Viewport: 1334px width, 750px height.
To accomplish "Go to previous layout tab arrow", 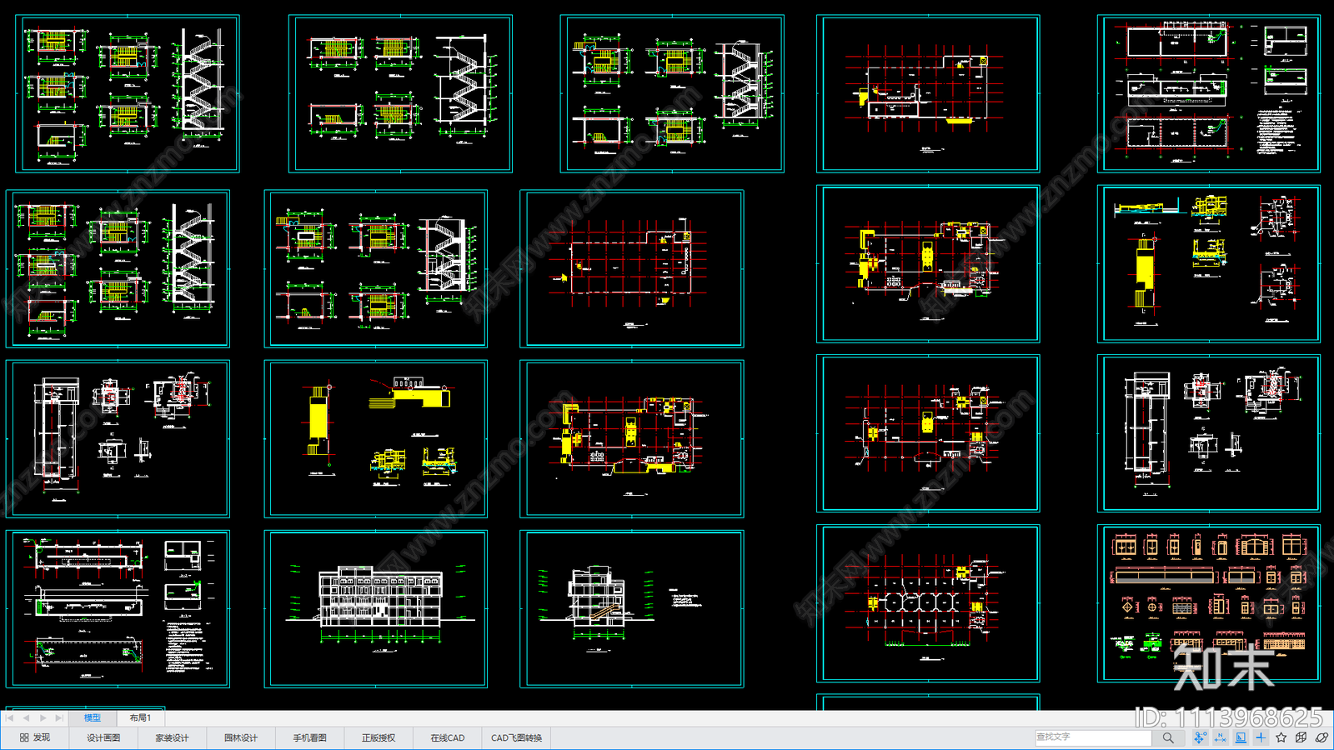I will 26,717.
